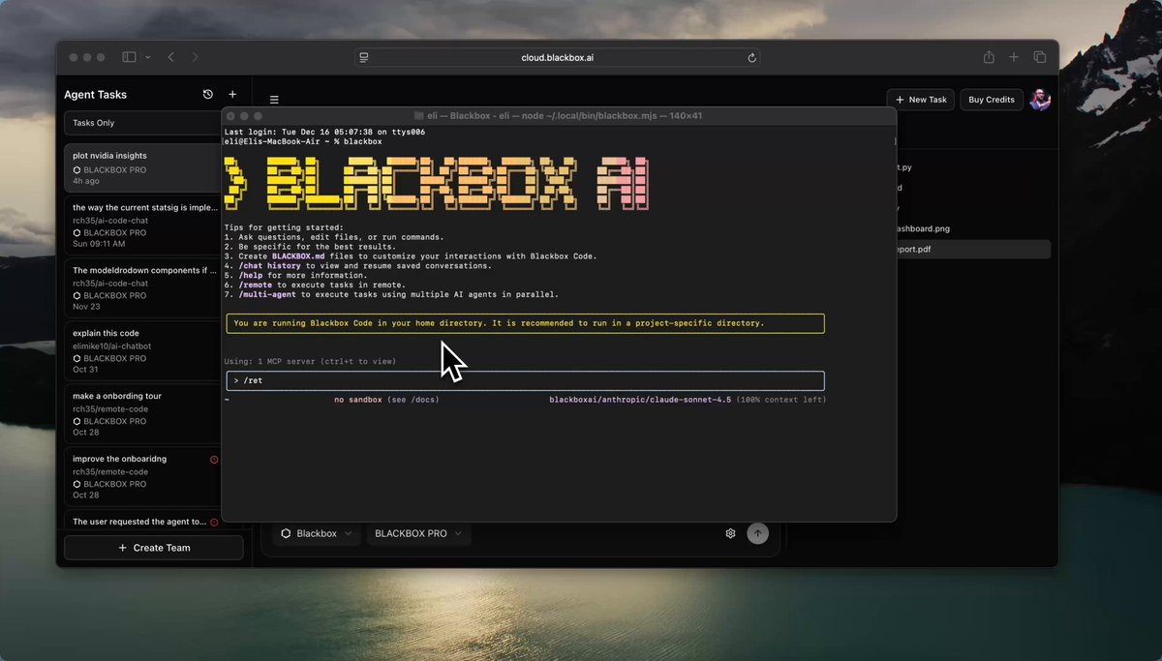
Task: Select the dashboard.png file row
Action: (x=972, y=228)
